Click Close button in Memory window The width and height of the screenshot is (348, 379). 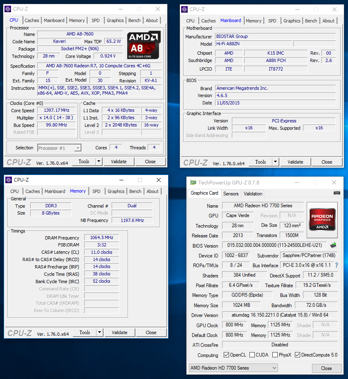[151, 332]
